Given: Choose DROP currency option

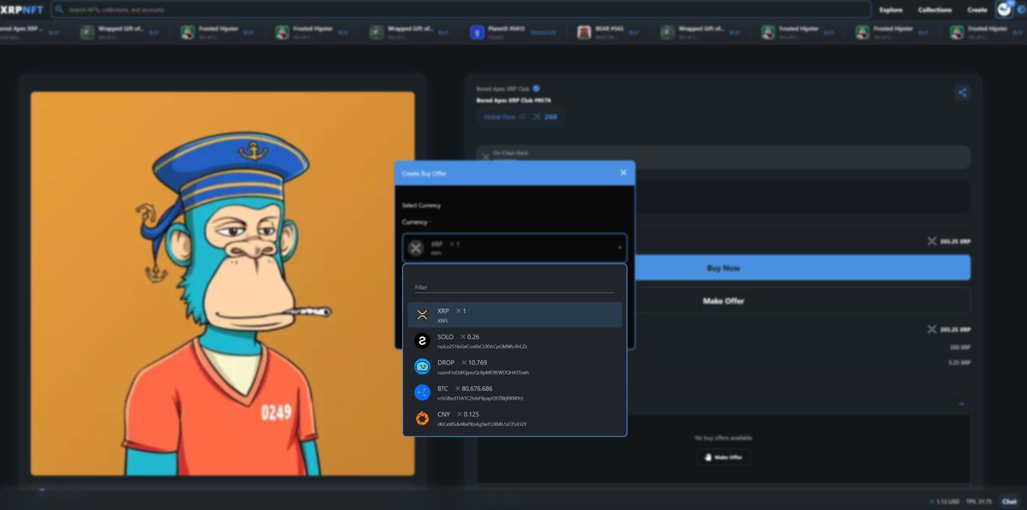Looking at the screenshot, I should 514,367.
